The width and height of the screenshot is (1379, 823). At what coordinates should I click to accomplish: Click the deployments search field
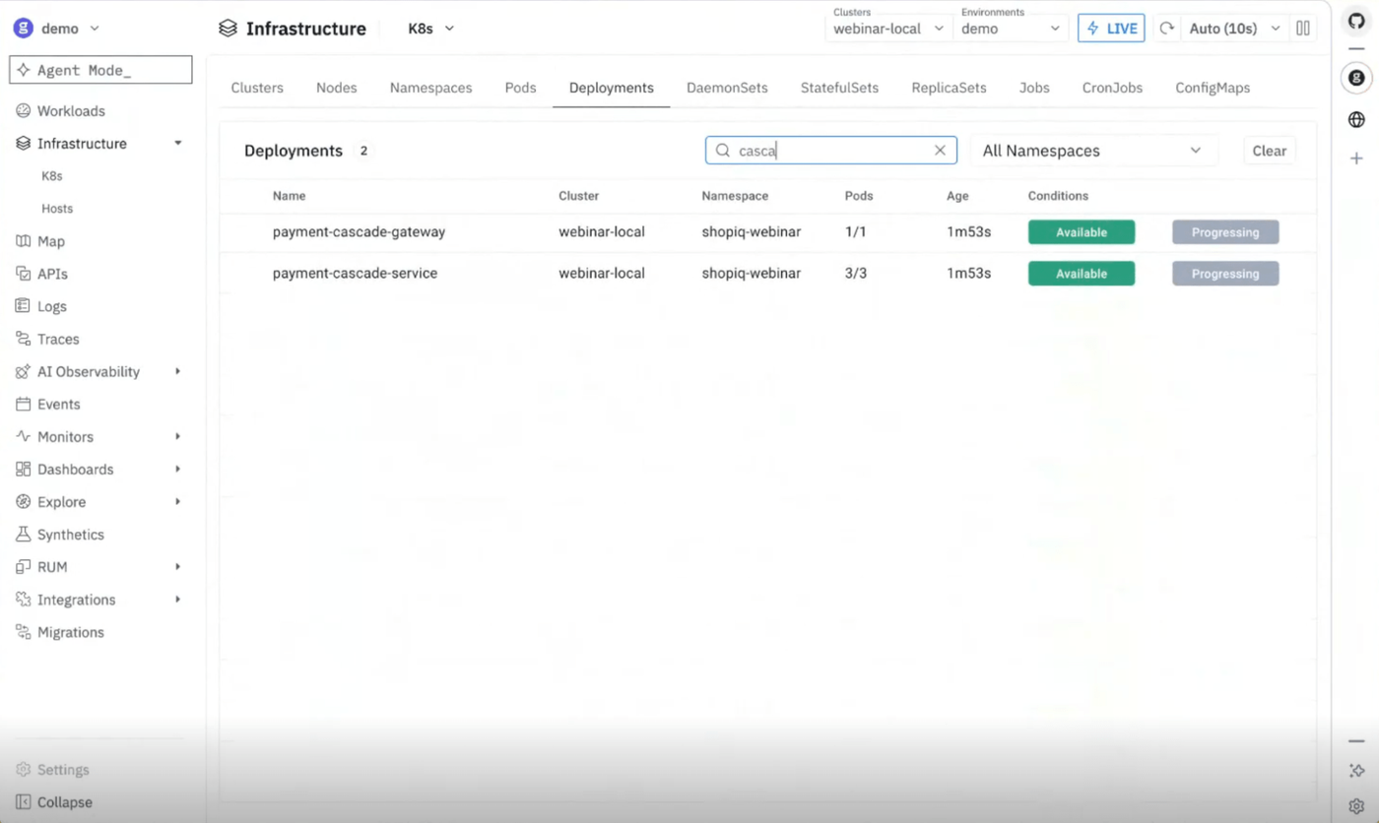[830, 151]
